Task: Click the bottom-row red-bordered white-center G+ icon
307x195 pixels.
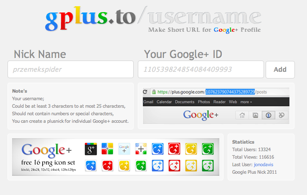Action: [174, 166]
